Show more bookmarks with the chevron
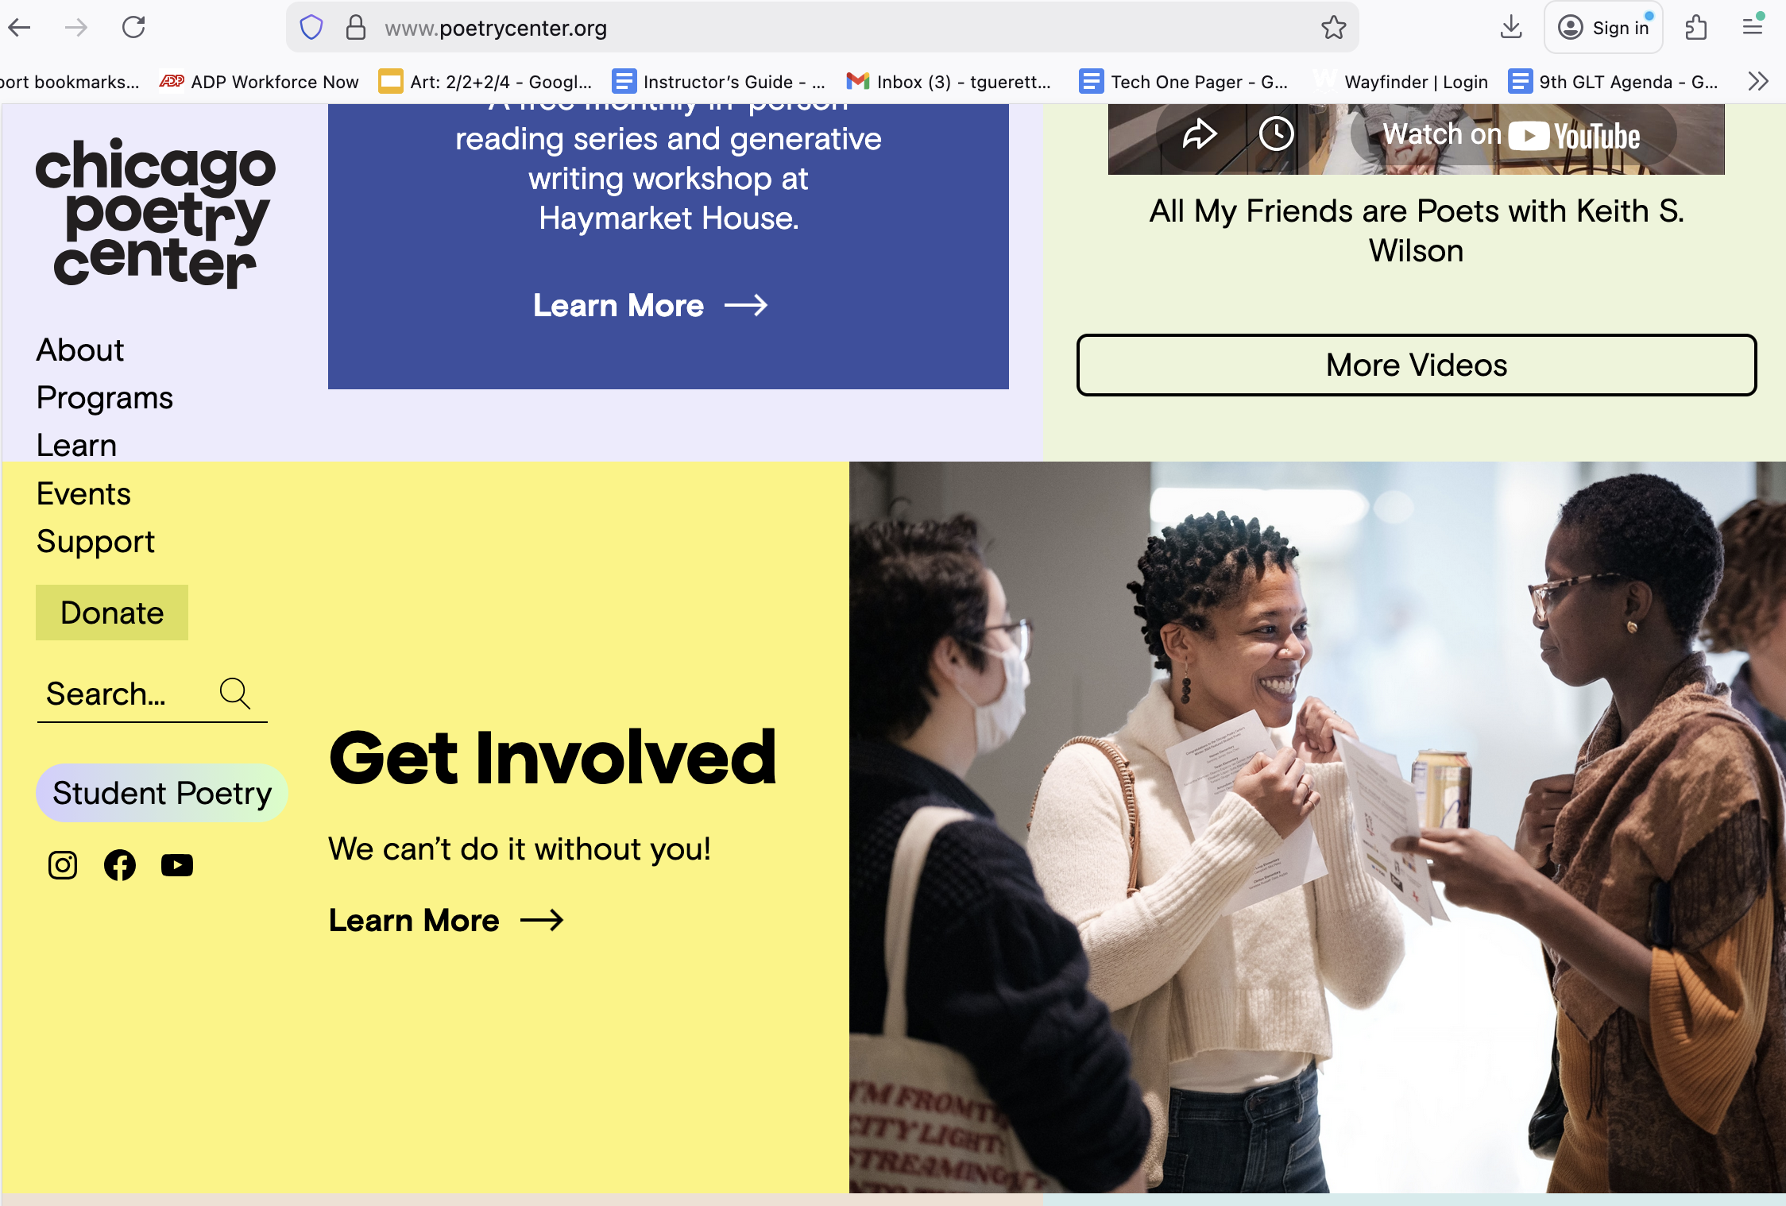 click(x=1758, y=81)
